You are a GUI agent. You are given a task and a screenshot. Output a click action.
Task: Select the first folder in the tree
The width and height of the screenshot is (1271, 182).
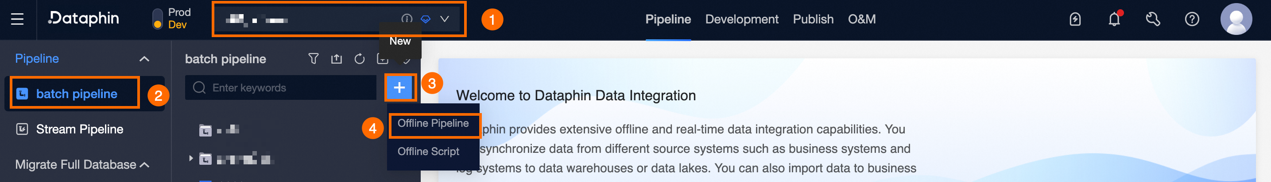coord(219,130)
